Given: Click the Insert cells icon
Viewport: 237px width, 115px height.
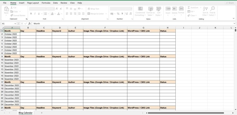Looking at the screenshot, I should pyautogui.click(x=168, y=9).
